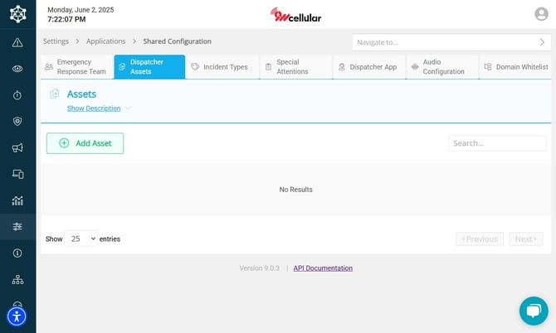Screen dimensions: 556x333
Task: Open the megaphone announcements sidebar icon
Action: click(x=17, y=147)
